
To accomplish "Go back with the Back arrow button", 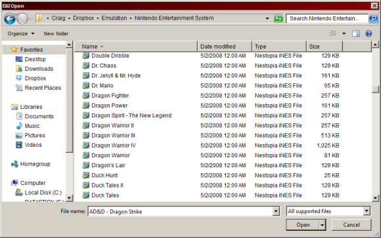I will click(10, 18).
